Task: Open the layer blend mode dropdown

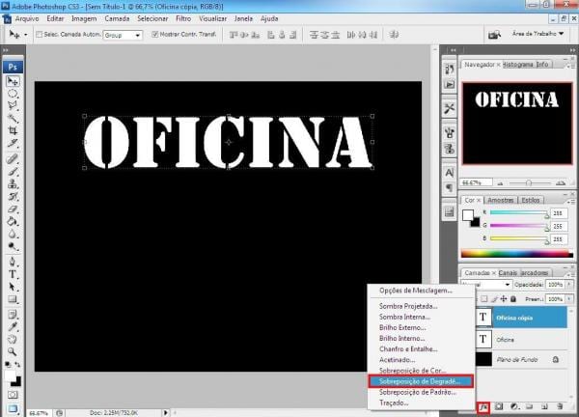Action: pos(486,285)
